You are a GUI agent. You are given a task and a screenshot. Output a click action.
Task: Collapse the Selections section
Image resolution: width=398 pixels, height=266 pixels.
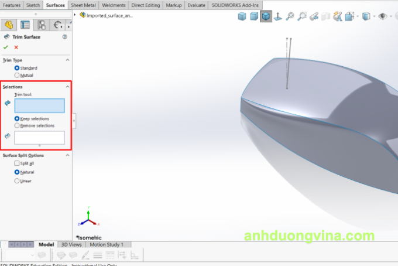(67, 87)
